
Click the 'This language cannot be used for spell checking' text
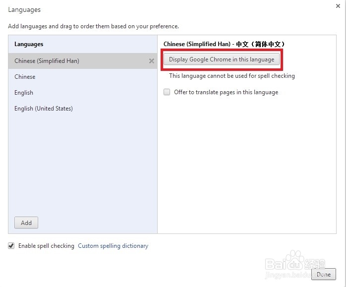[232, 76]
